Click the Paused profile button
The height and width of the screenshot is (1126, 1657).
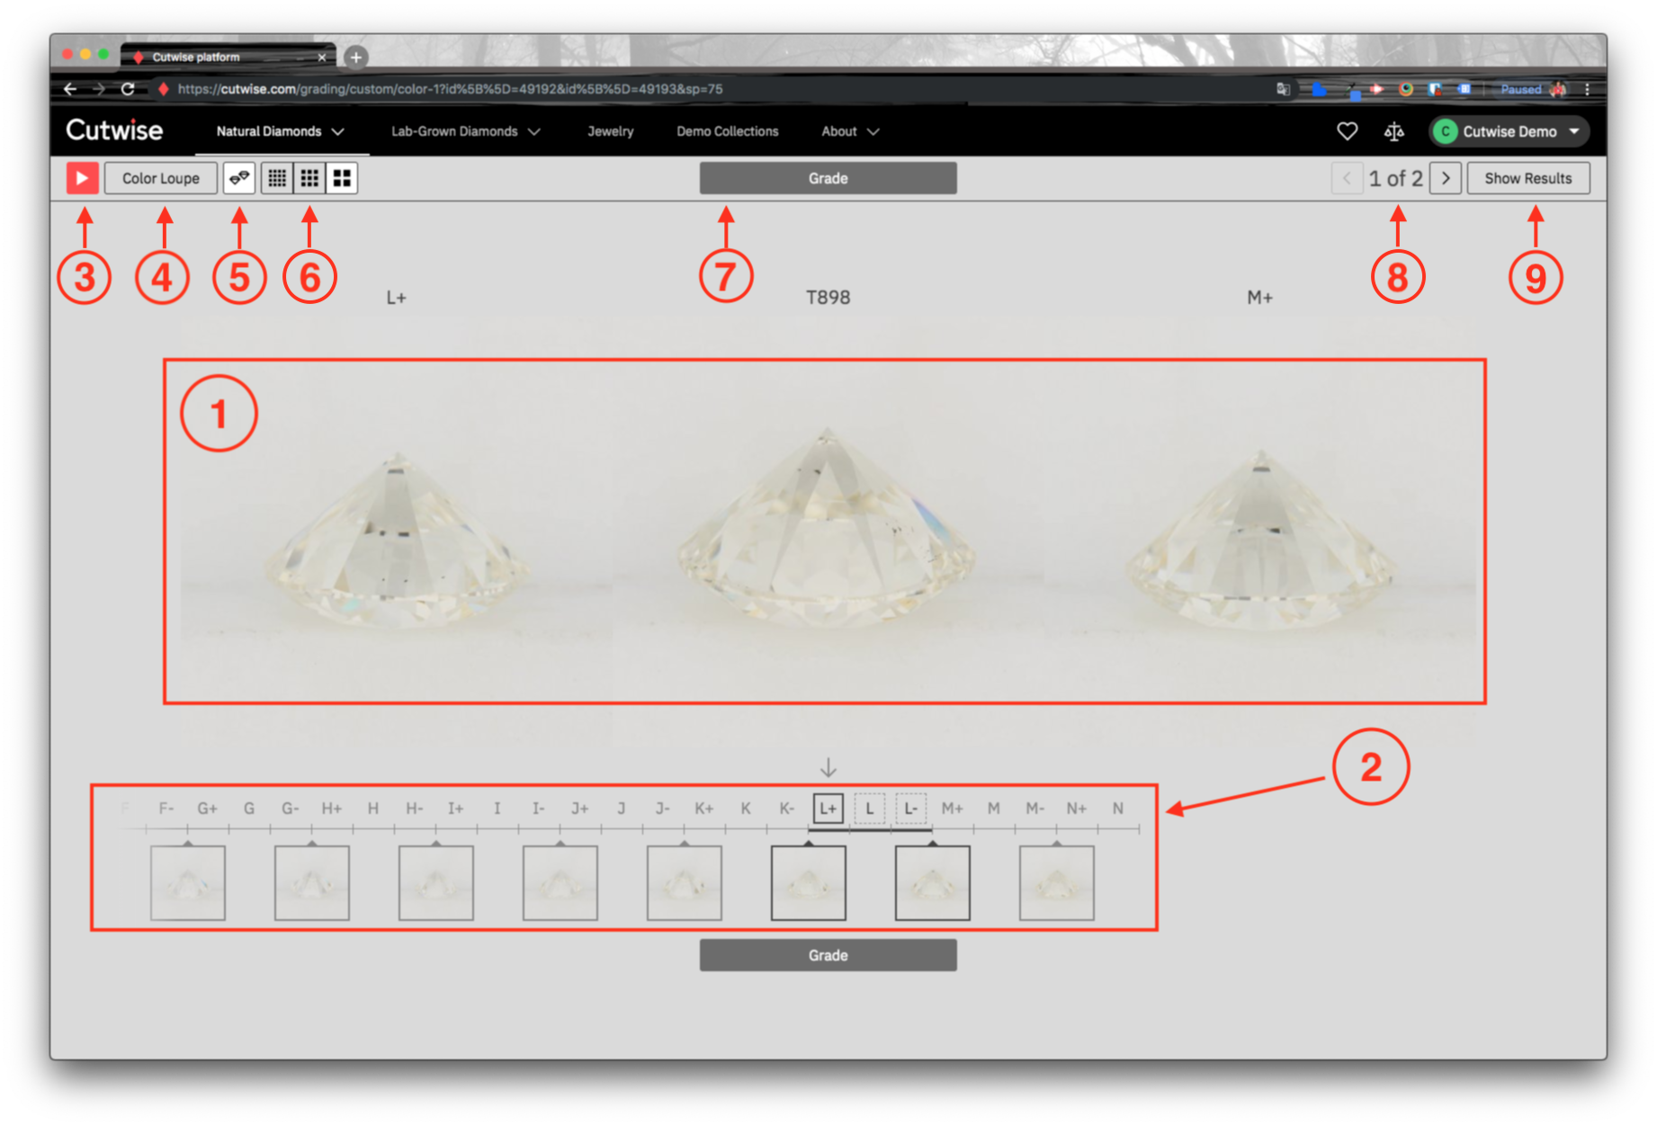(x=1531, y=89)
